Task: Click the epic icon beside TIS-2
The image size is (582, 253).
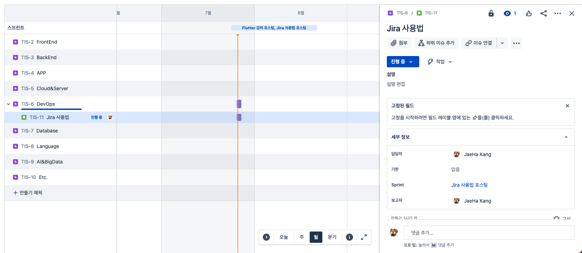Action: coord(16,42)
